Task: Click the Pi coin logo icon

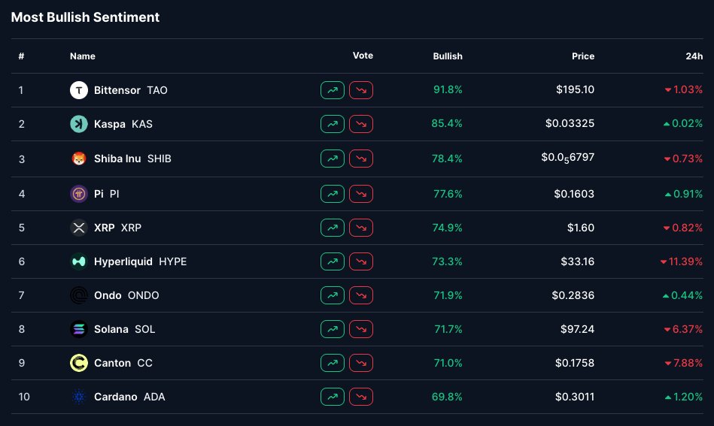Action: coord(79,194)
